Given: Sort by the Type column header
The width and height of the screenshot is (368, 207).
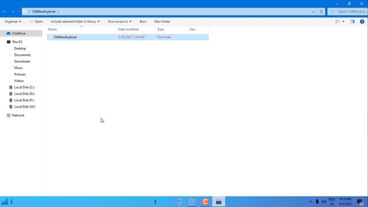Looking at the screenshot, I should 171,29.
